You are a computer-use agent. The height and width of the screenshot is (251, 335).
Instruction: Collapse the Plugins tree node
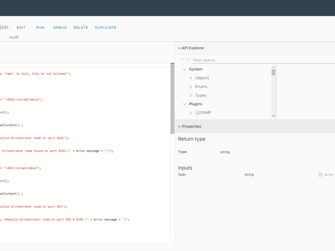tap(184, 104)
